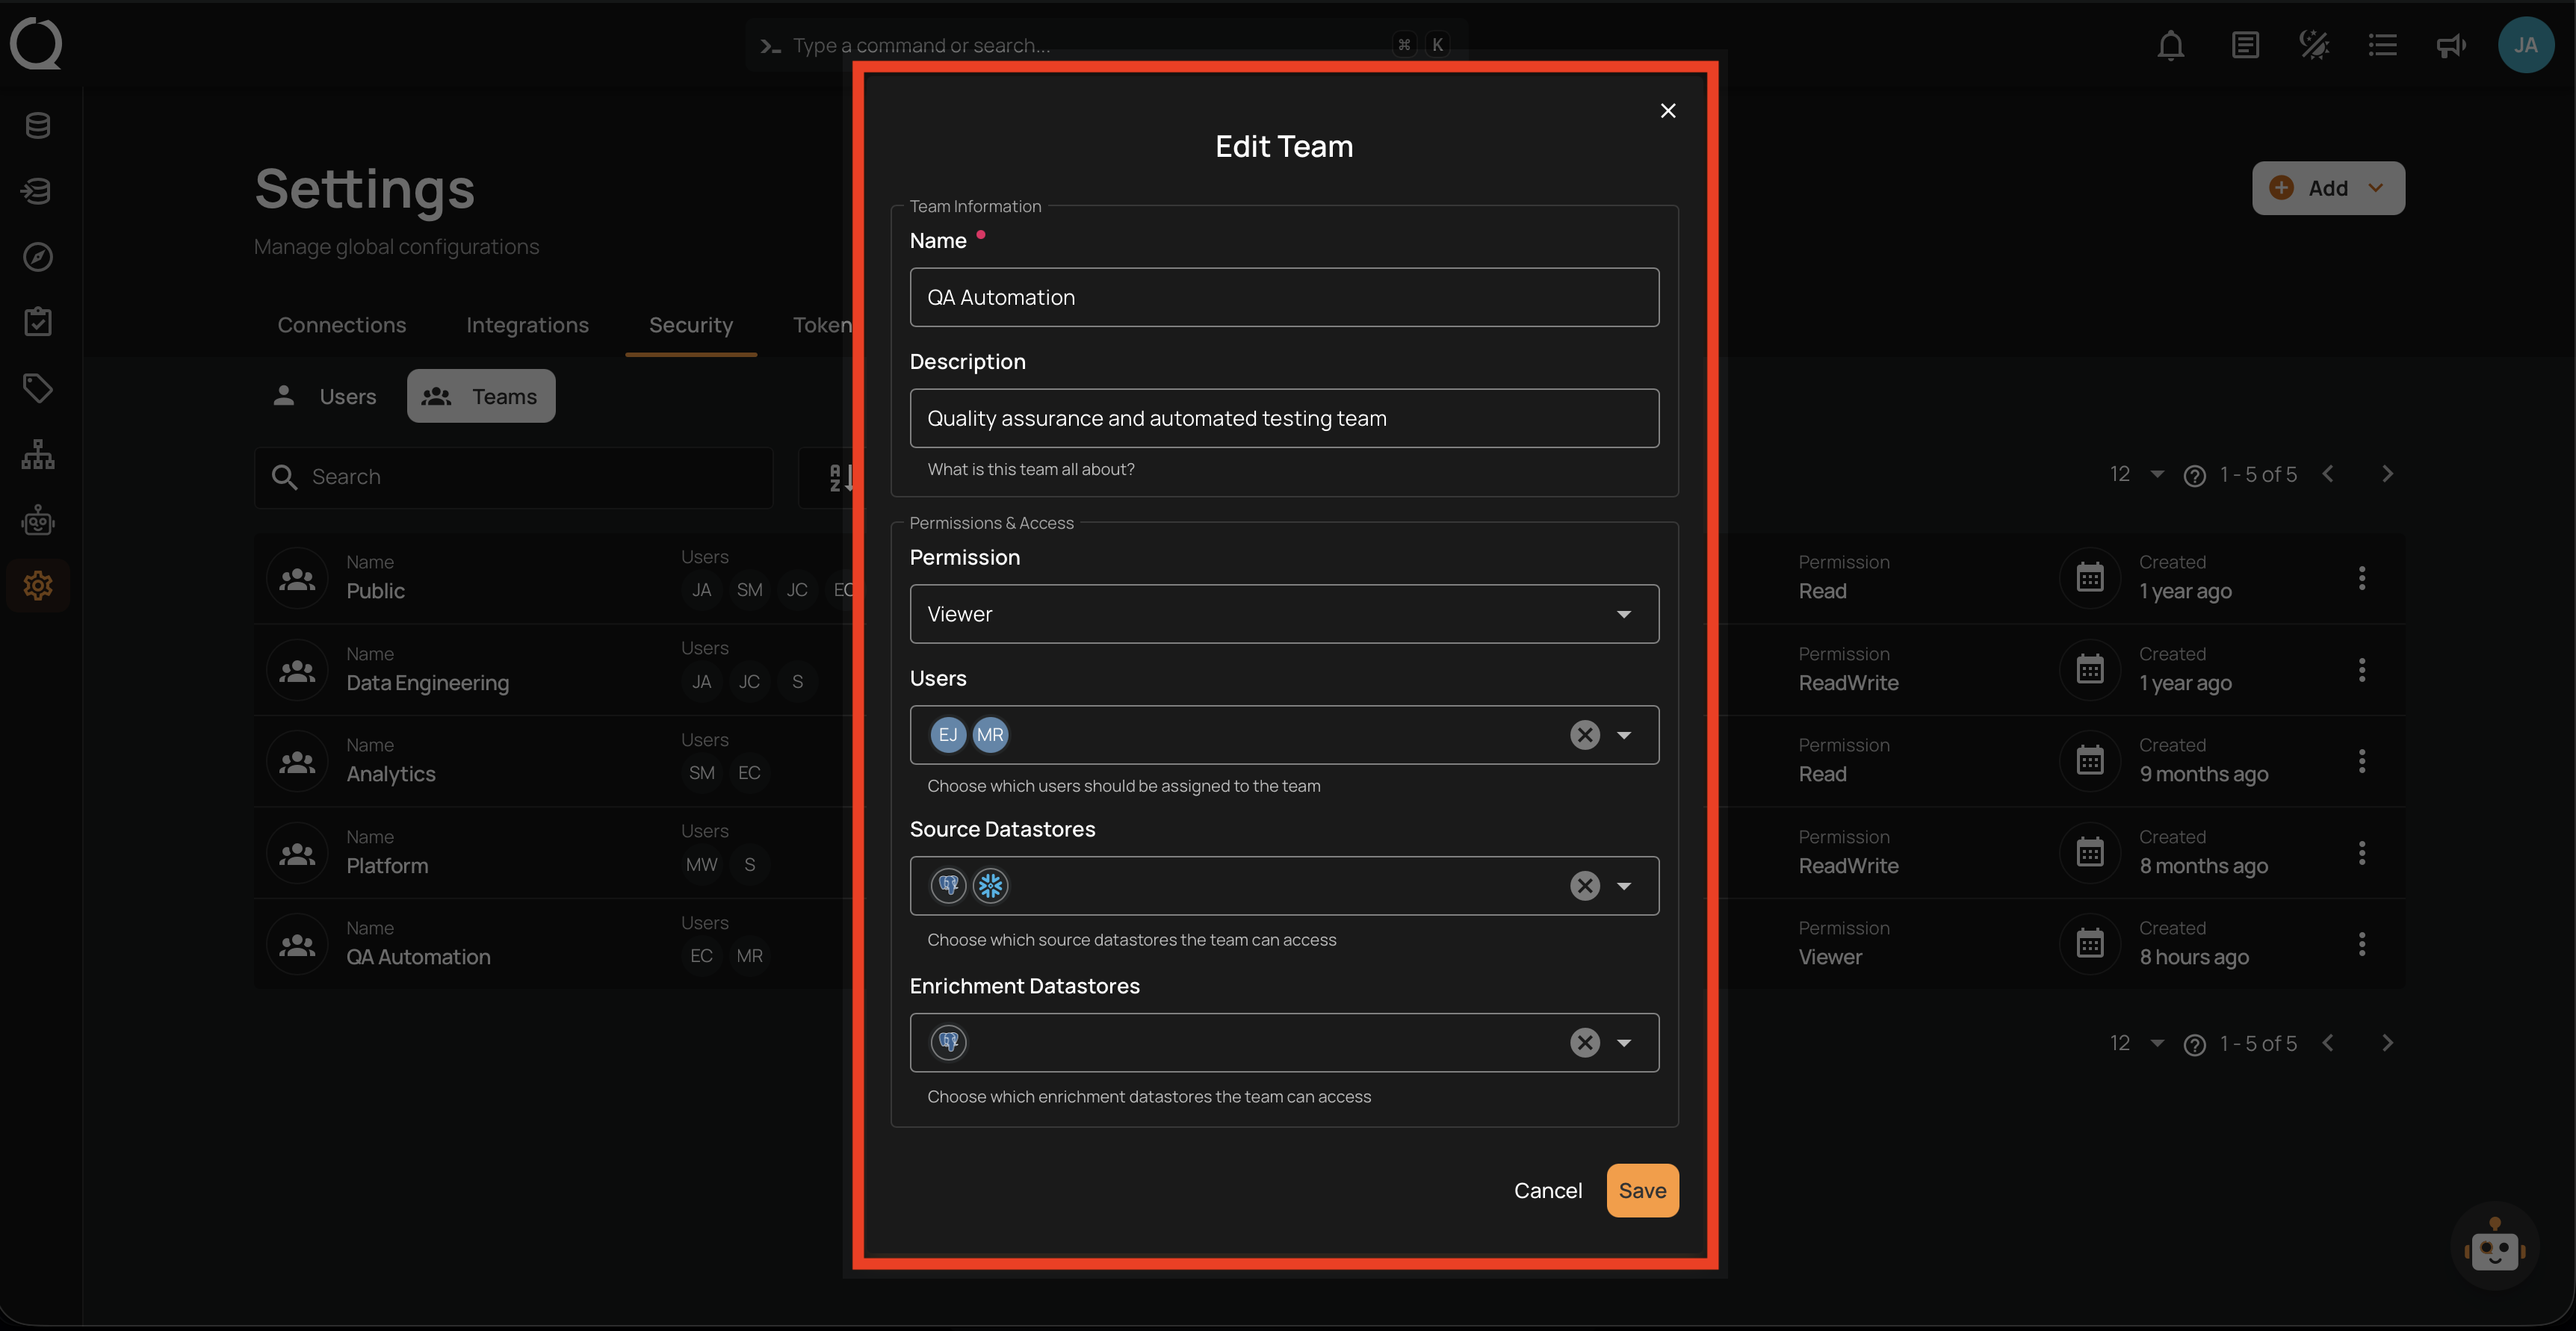Open the chatbot assistant bubble

click(x=2494, y=1246)
